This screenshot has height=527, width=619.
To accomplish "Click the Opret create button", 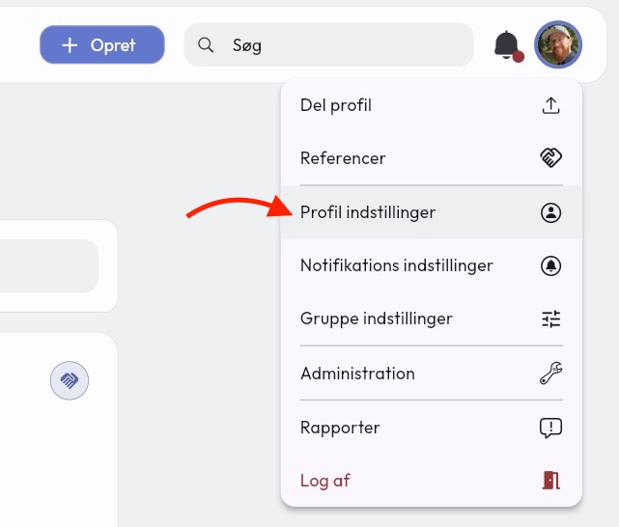I will coord(102,44).
